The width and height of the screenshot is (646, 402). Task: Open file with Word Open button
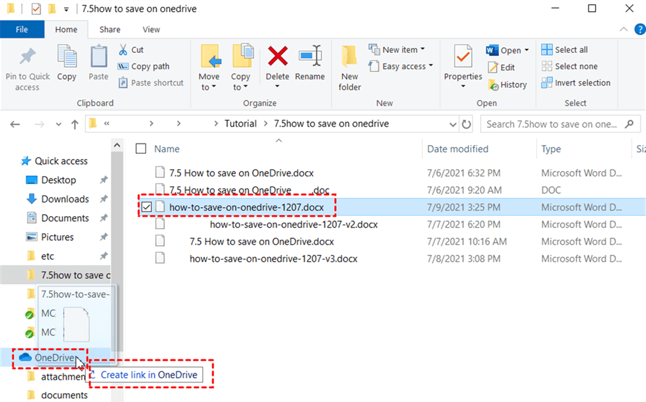pos(503,50)
